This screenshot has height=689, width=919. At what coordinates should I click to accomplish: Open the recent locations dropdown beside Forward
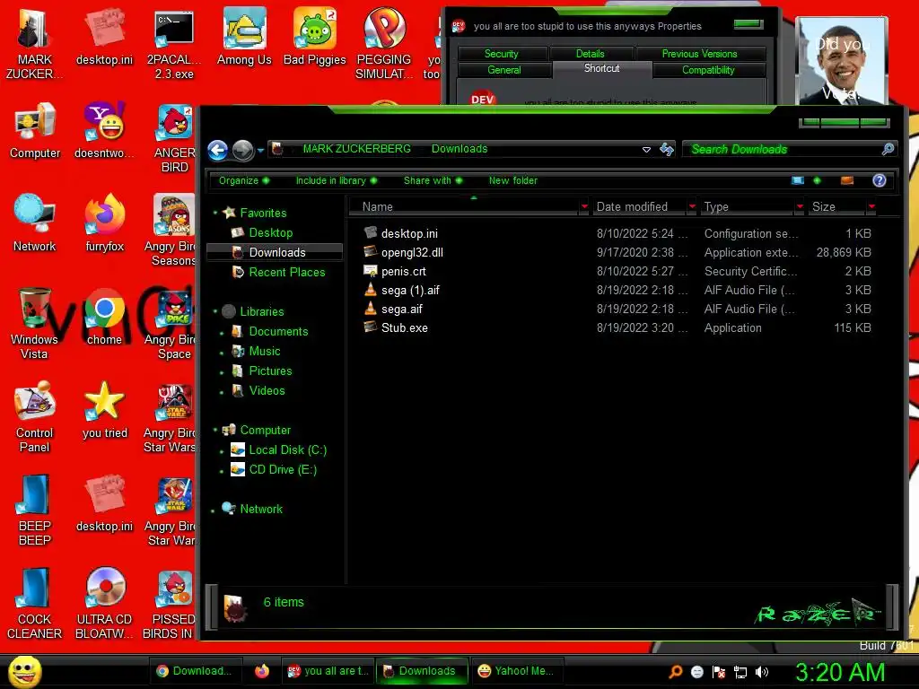click(260, 151)
